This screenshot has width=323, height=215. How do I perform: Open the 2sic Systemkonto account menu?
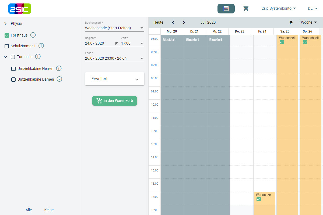(279, 8)
